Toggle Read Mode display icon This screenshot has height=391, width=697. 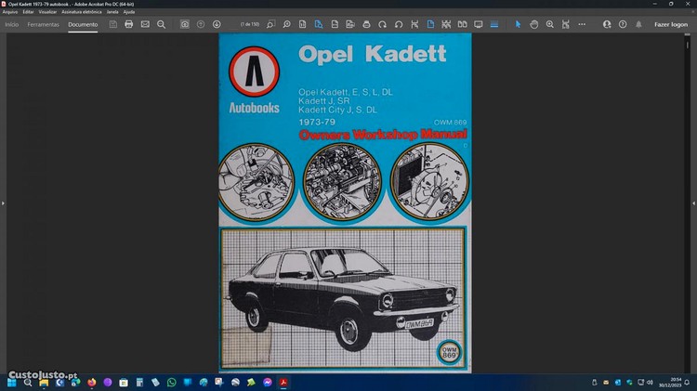479,24
